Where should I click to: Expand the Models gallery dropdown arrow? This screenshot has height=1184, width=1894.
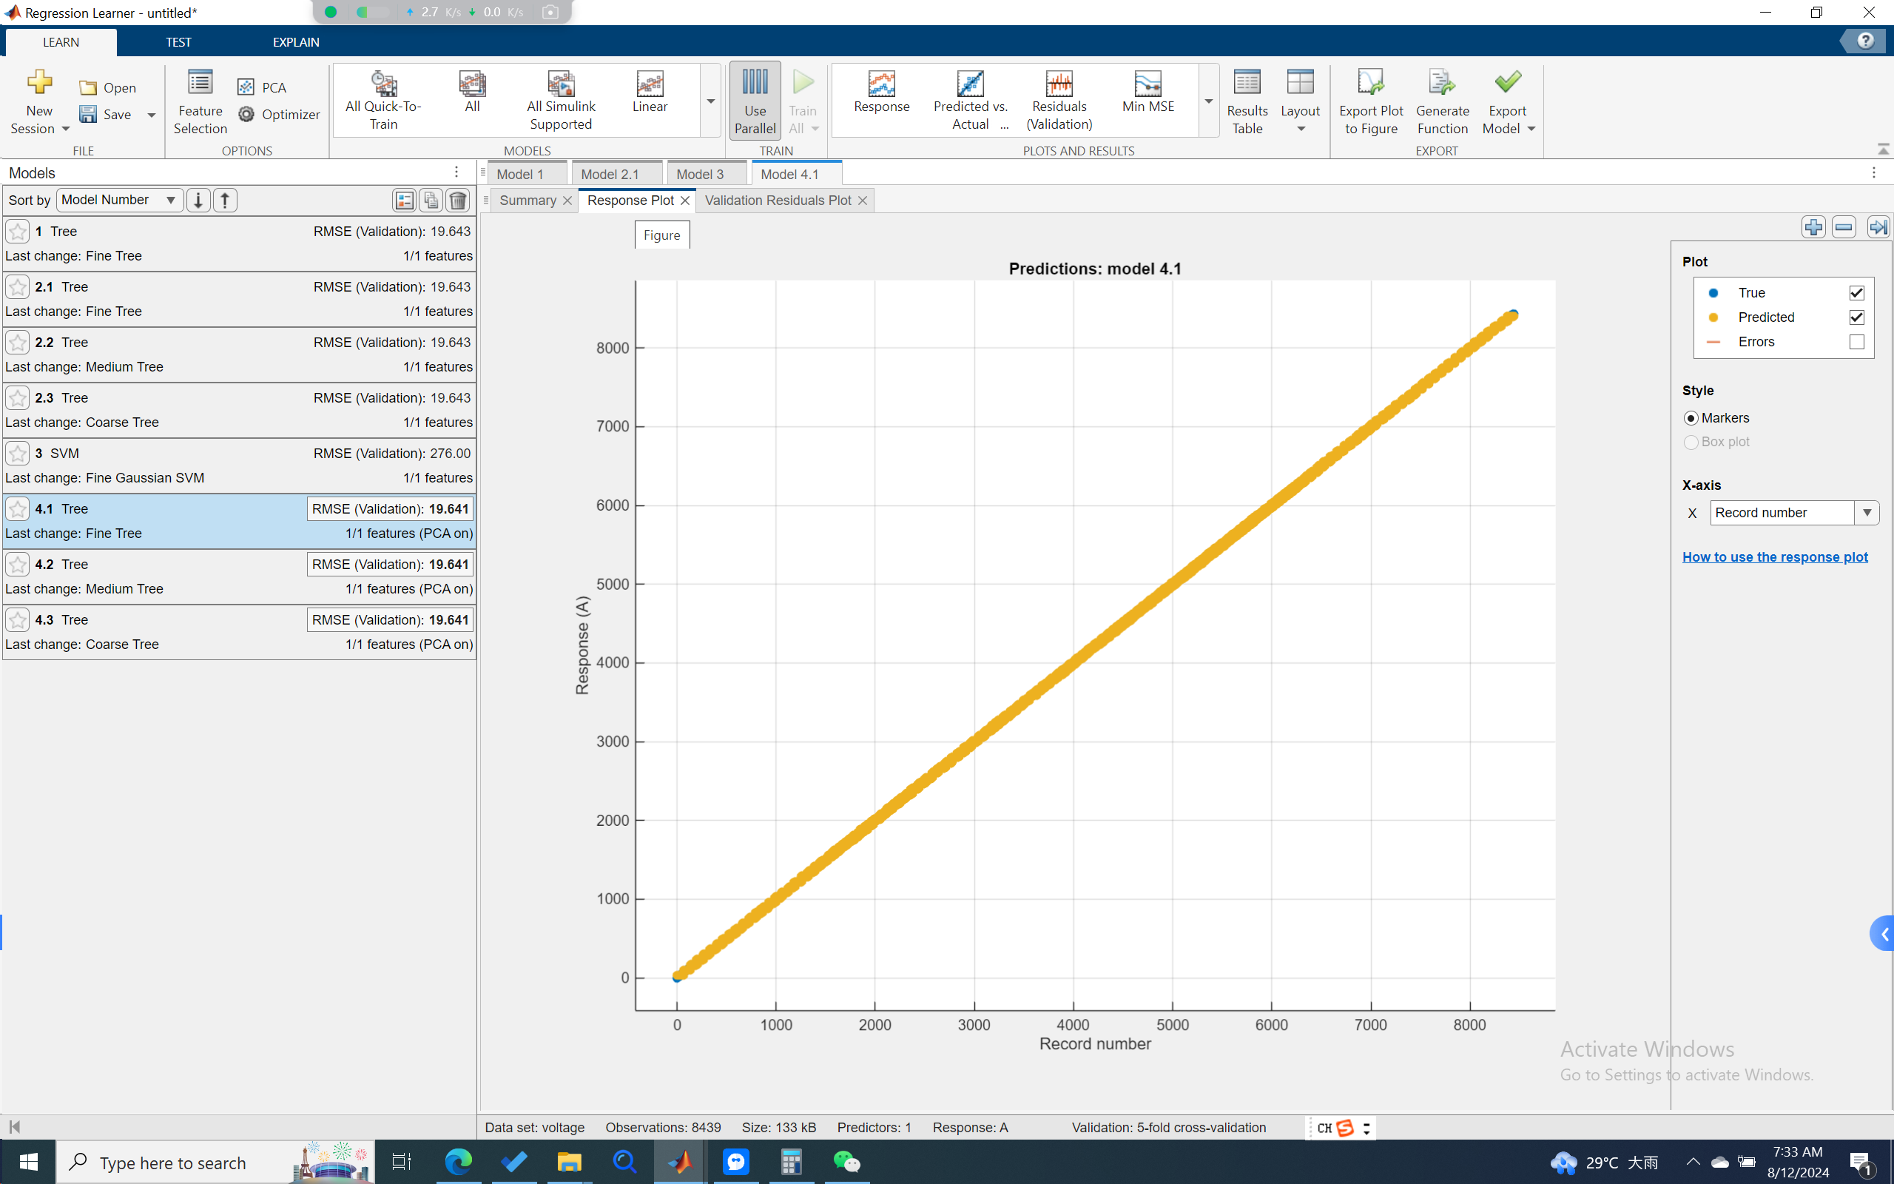tap(711, 102)
